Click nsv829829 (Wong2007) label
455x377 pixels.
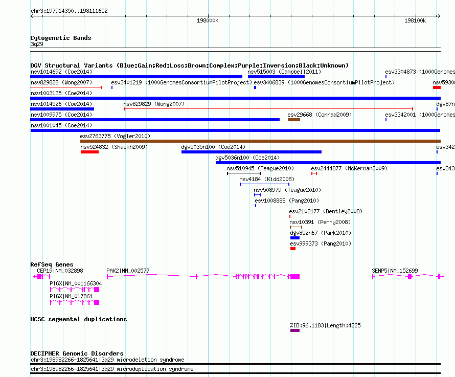point(154,104)
